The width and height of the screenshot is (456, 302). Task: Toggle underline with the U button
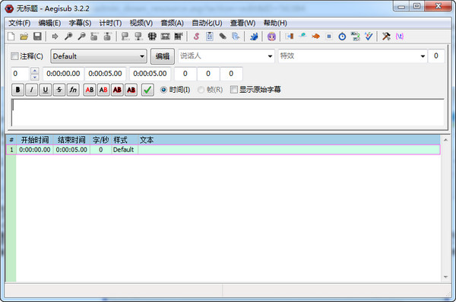[x=46, y=90]
